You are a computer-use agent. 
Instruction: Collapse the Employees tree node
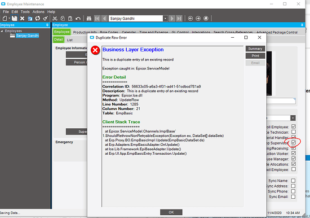[3, 31]
